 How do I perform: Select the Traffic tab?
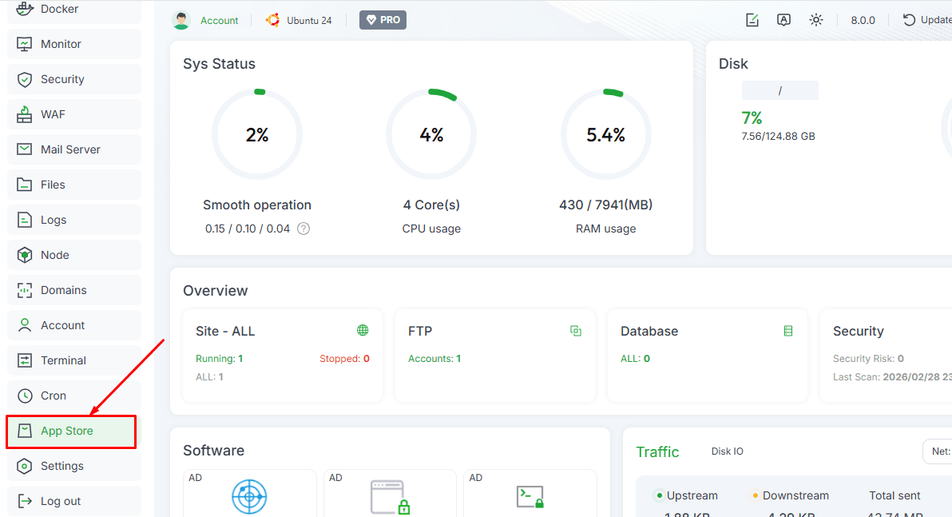[657, 452]
